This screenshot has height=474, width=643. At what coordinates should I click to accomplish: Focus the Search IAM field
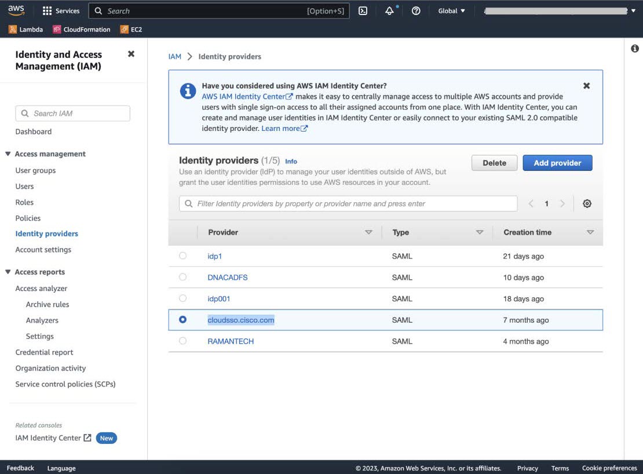pos(72,113)
